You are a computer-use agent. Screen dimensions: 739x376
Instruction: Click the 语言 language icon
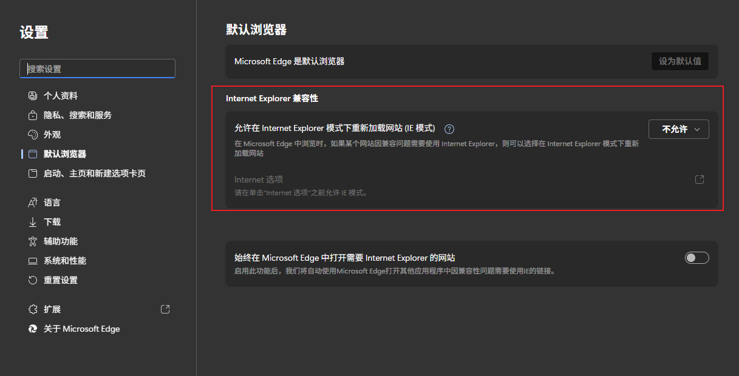click(x=32, y=202)
